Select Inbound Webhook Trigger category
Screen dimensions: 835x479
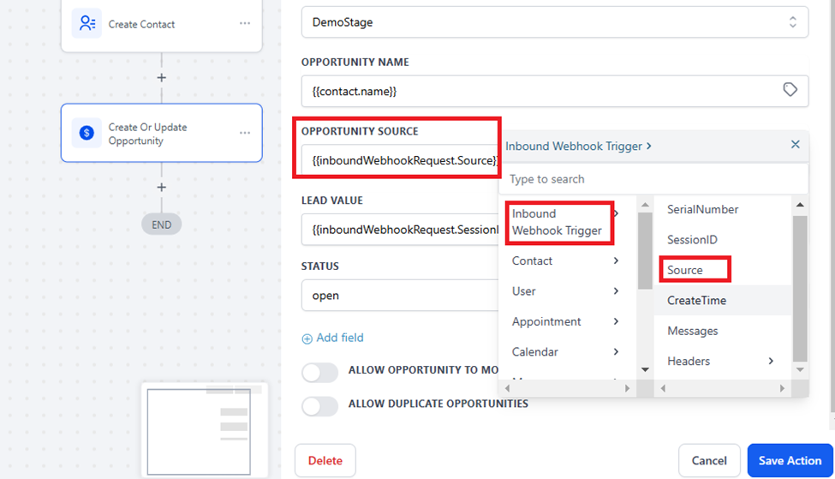tap(557, 222)
